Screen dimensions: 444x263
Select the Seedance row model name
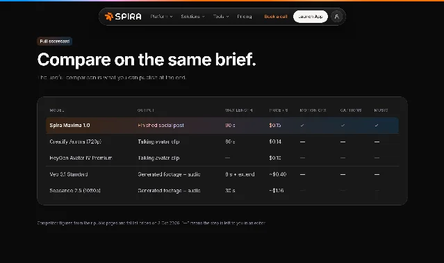click(75, 191)
